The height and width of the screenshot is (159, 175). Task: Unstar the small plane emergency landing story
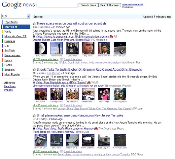[34, 115]
